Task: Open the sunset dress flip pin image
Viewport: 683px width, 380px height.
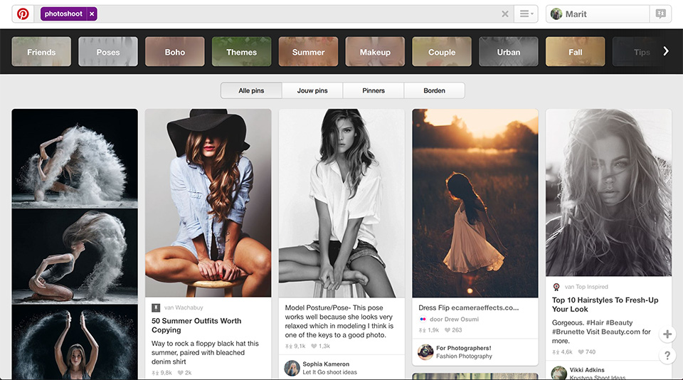Action: pyautogui.click(x=475, y=203)
